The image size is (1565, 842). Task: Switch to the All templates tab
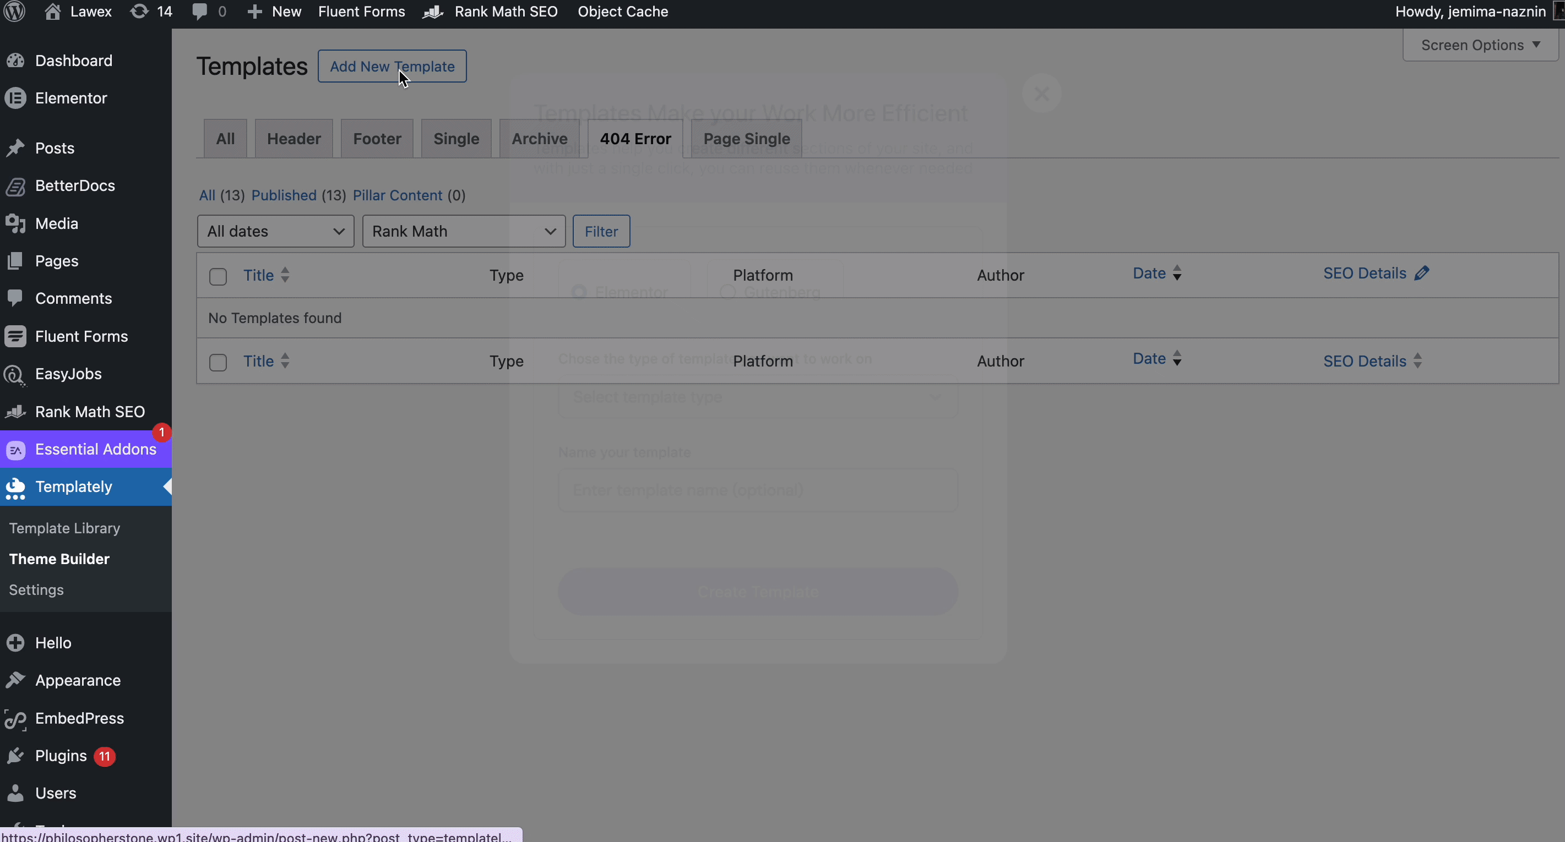pyautogui.click(x=225, y=139)
